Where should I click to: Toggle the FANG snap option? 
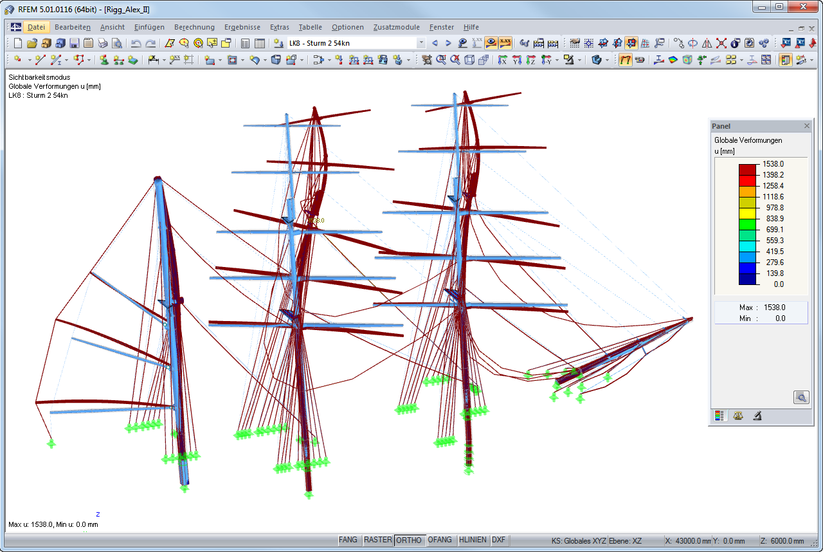pyautogui.click(x=348, y=540)
